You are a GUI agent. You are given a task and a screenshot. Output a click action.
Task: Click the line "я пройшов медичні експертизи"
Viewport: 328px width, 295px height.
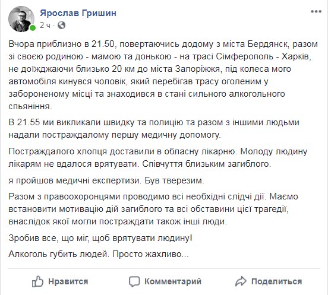tap(106, 180)
